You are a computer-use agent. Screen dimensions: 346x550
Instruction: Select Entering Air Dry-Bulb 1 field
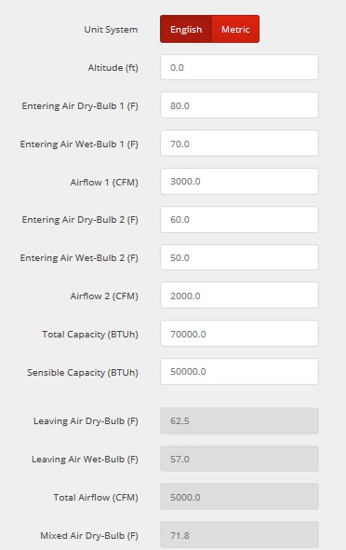[x=239, y=105]
